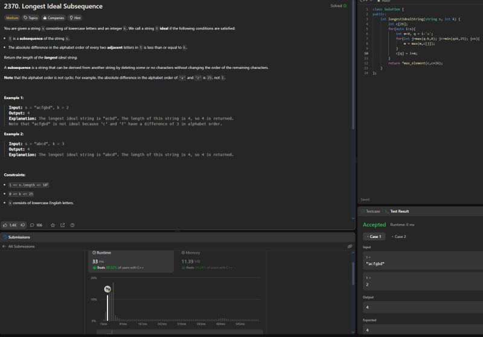
Task: Click the thumbs-down dislike icon
Action: click(23, 225)
